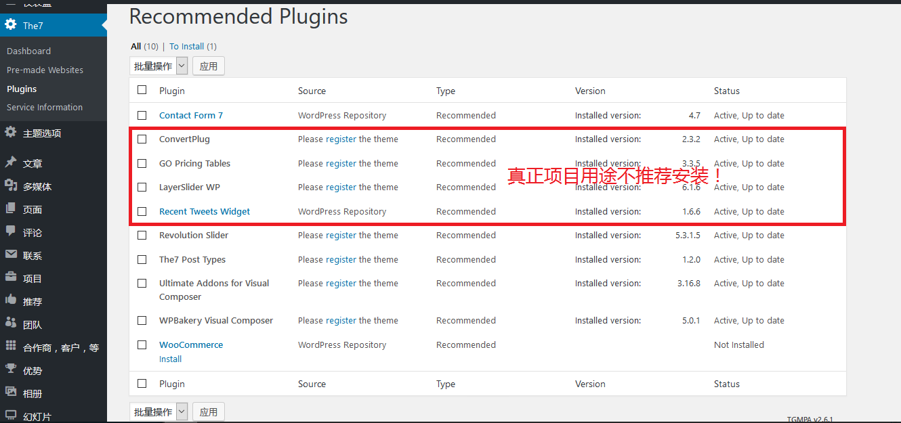The height and width of the screenshot is (423, 901).
Task: Click the top 应用 apply button
Action: pyautogui.click(x=209, y=66)
